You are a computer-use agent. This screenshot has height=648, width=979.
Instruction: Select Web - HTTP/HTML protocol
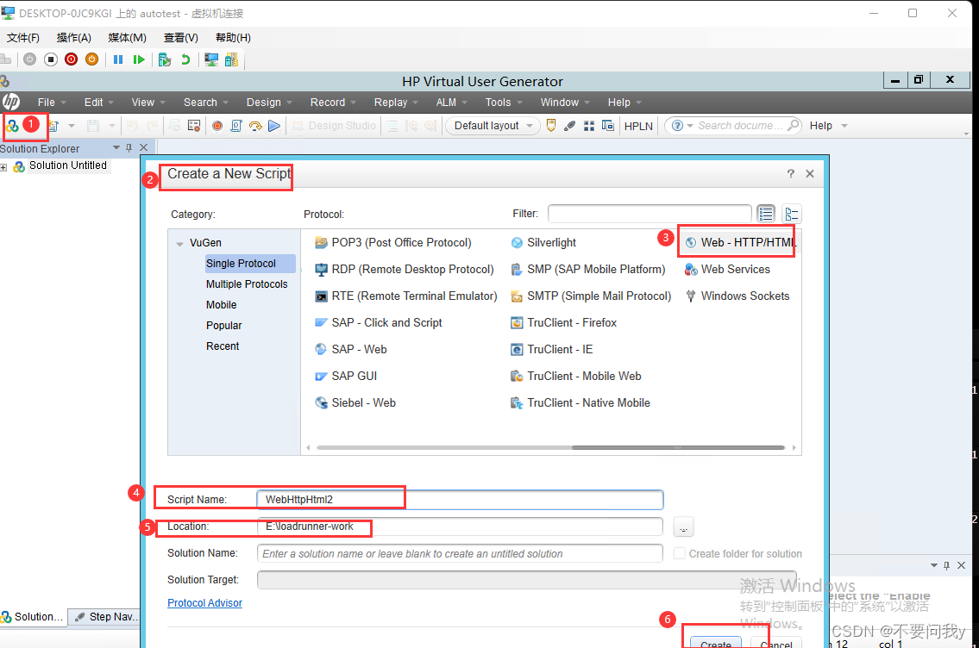(x=740, y=243)
